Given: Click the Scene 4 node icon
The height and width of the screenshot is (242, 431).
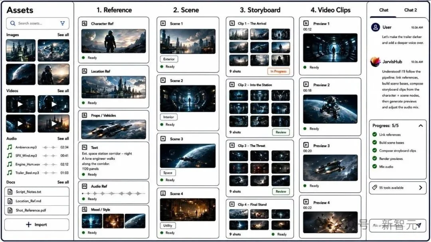Looking at the screenshot, I should pyautogui.click(x=163, y=193).
